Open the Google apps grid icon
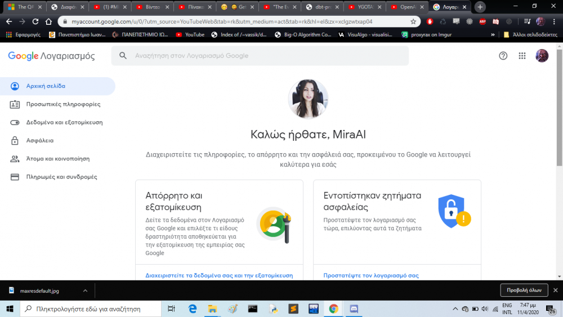This screenshot has height=317, width=563. (x=522, y=56)
